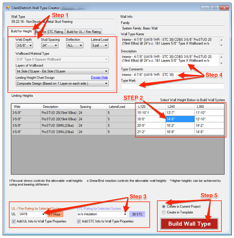This screenshot has width=234, height=238.
Task: Minimize the Wall Type Creator window
Action: point(205,8)
